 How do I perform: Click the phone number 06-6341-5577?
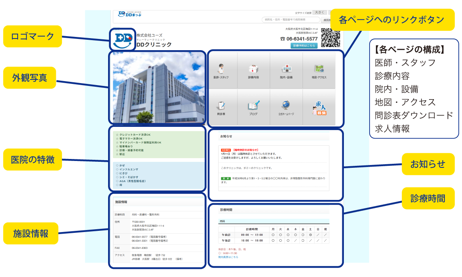(x=299, y=39)
